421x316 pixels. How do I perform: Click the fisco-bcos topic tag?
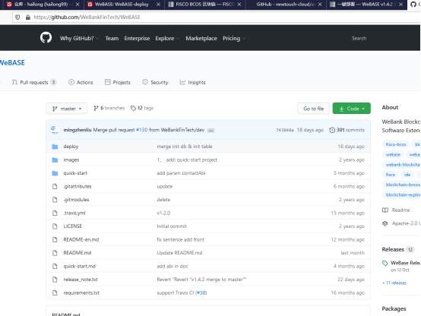pyautogui.click(x=396, y=144)
